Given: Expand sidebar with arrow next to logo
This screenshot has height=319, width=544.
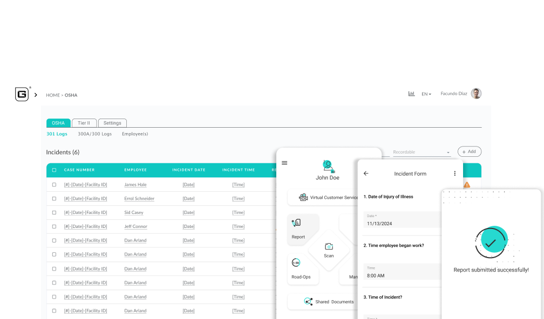Looking at the screenshot, I should [x=36, y=95].
